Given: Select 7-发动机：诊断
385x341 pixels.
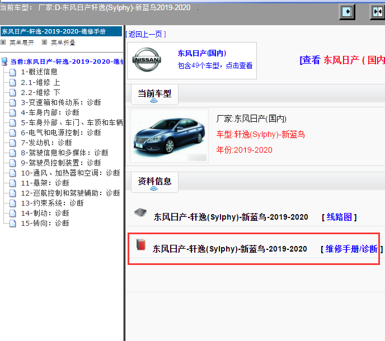Looking at the screenshot, I should point(46,143).
